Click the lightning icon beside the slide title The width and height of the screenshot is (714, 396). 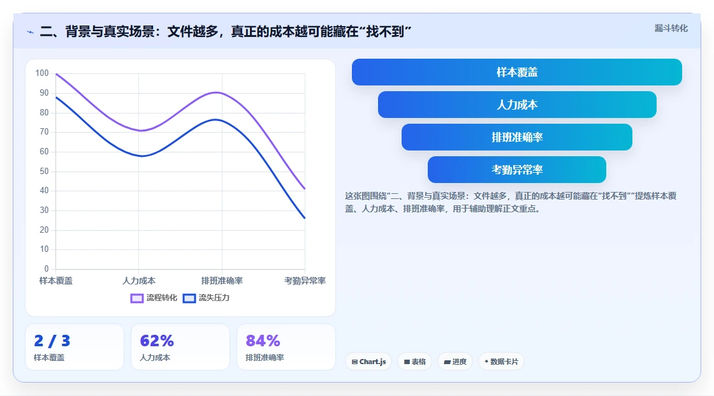(31, 32)
